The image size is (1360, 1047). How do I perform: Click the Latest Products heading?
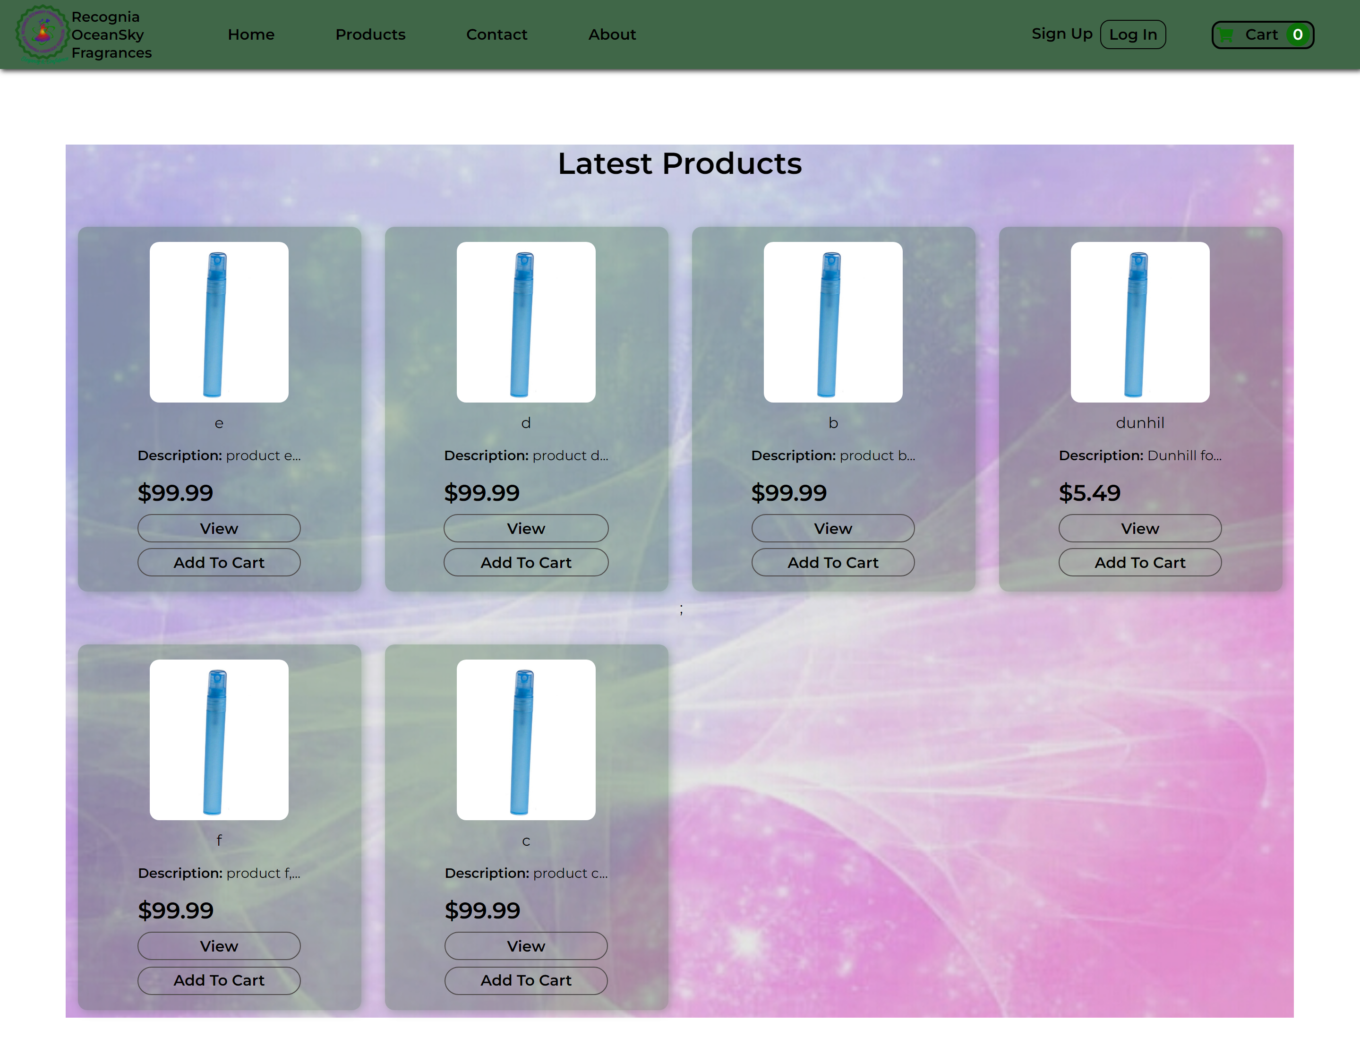[x=680, y=164]
